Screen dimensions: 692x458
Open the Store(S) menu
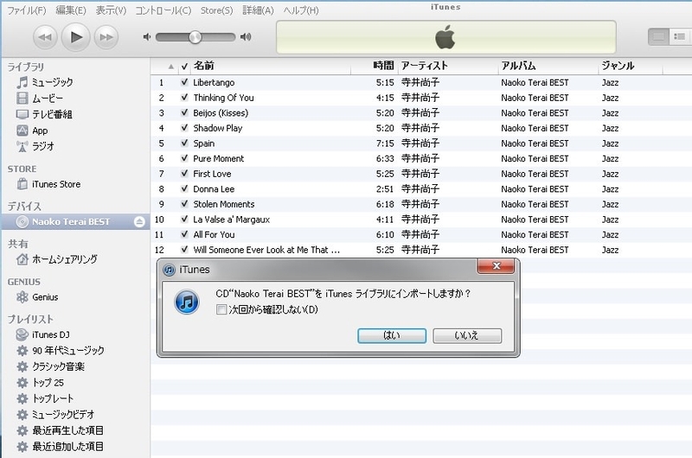[216, 10]
